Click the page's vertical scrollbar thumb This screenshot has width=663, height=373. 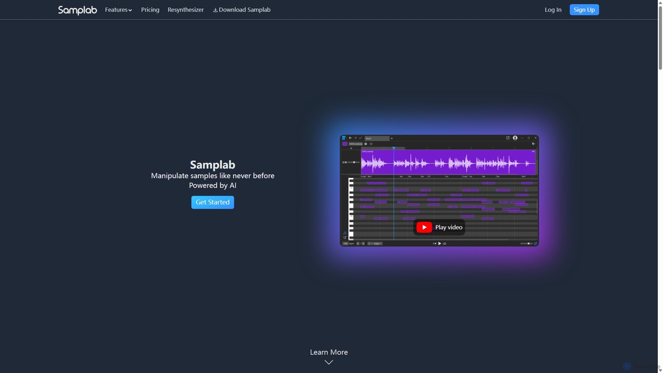660,37
